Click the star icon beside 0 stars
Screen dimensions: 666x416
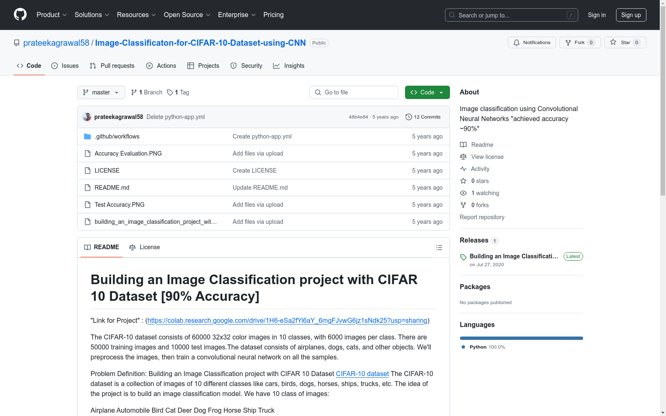click(463, 181)
